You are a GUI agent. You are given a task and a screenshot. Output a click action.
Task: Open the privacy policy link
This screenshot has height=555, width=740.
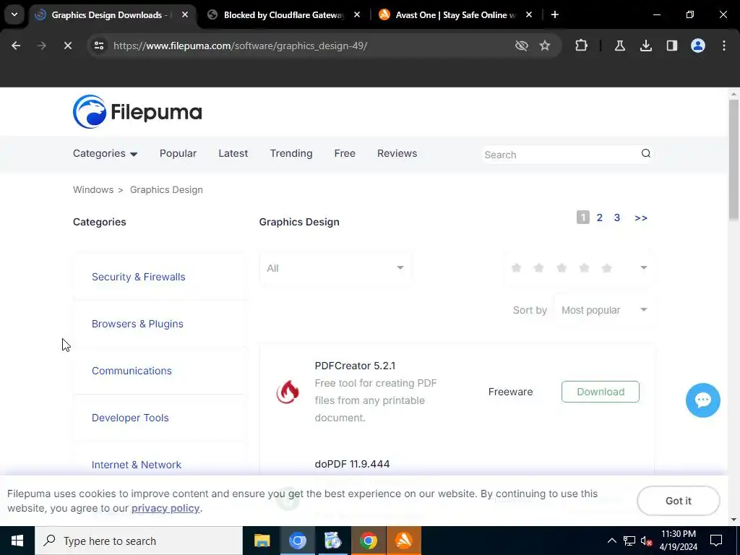tap(165, 508)
